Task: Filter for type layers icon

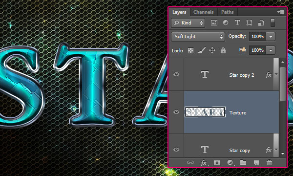Action: coord(237,23)
